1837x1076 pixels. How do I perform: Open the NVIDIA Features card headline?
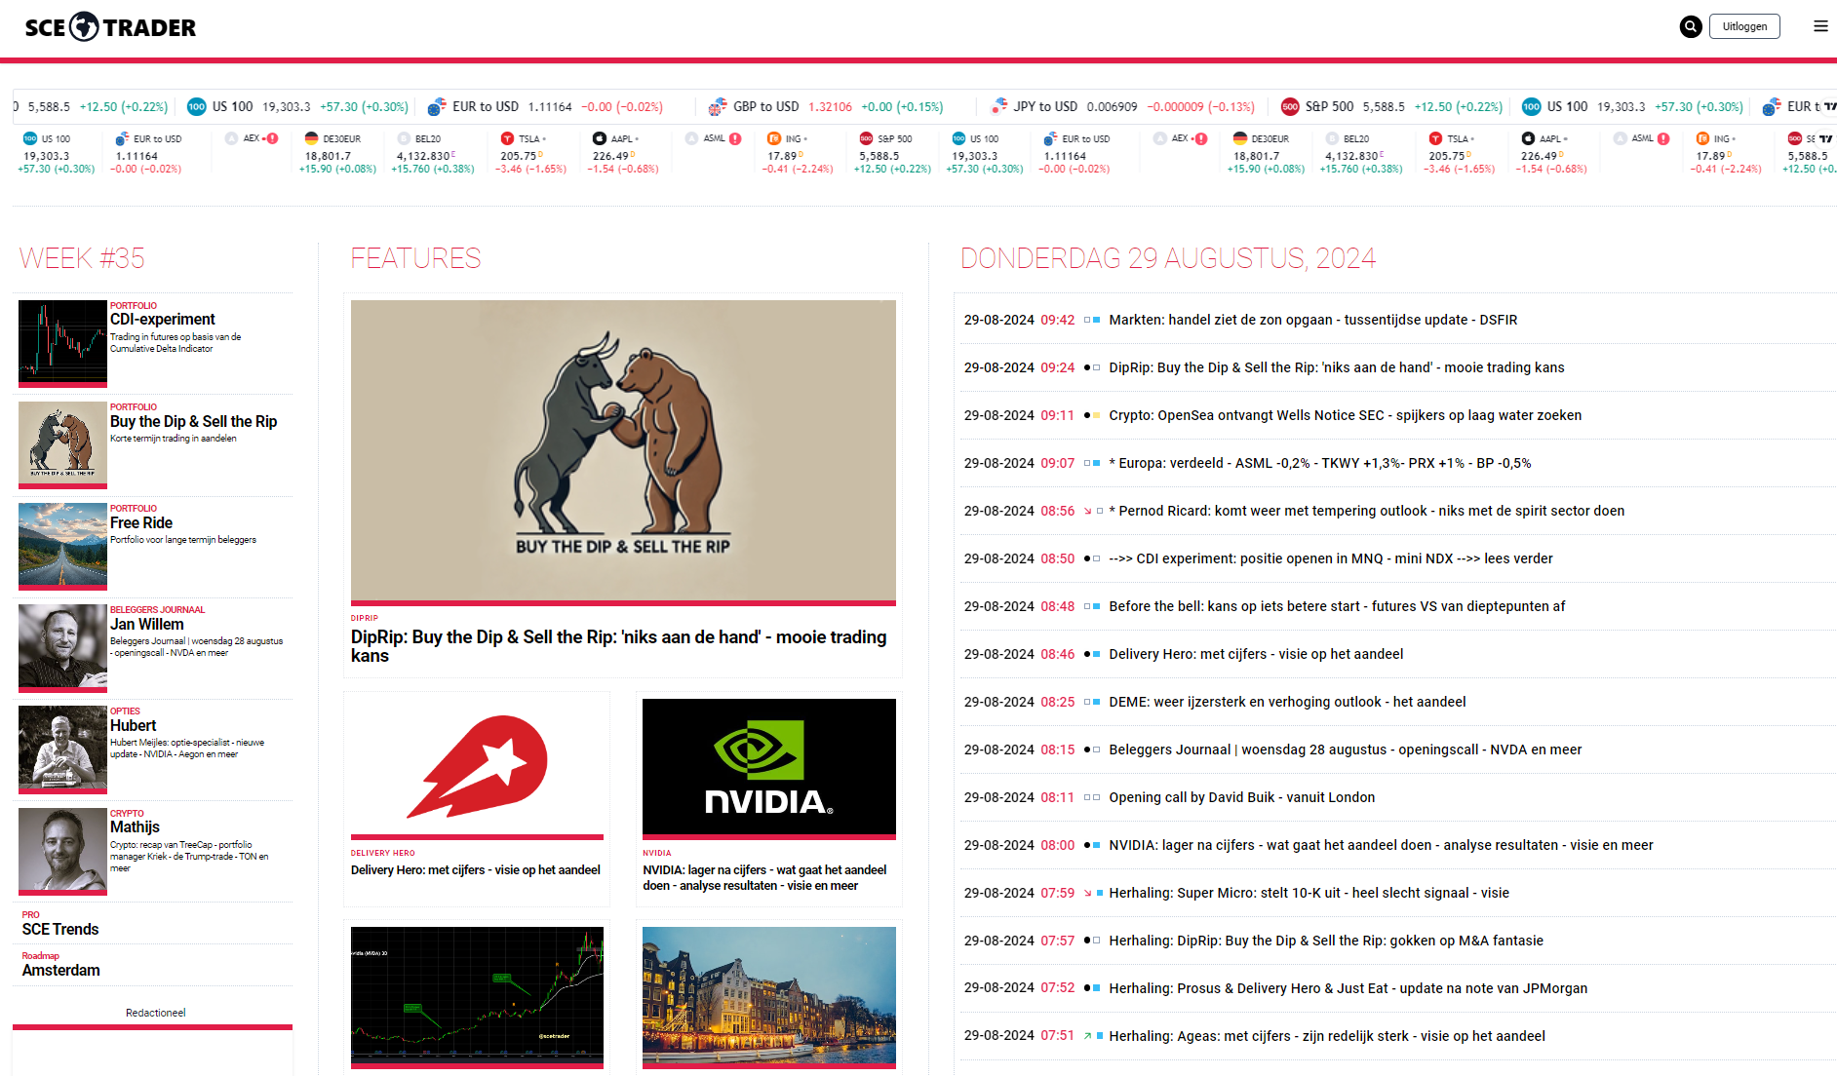pos(764,878)
